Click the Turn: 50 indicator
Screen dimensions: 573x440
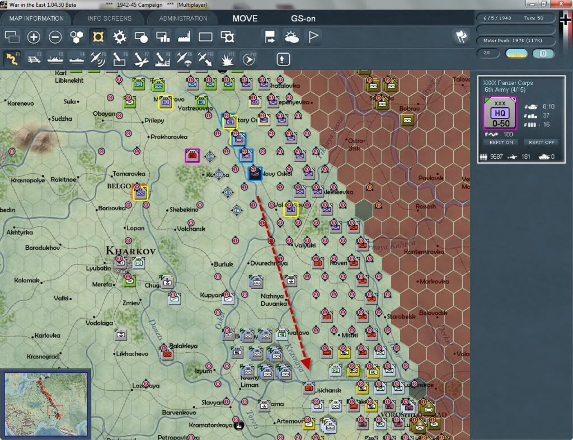[x=533, y=18]
